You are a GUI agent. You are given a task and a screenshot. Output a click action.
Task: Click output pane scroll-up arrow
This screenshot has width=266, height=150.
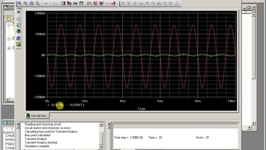pos(101,125)
